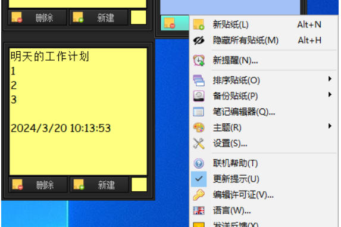Click the notes editor list icon

199,112
